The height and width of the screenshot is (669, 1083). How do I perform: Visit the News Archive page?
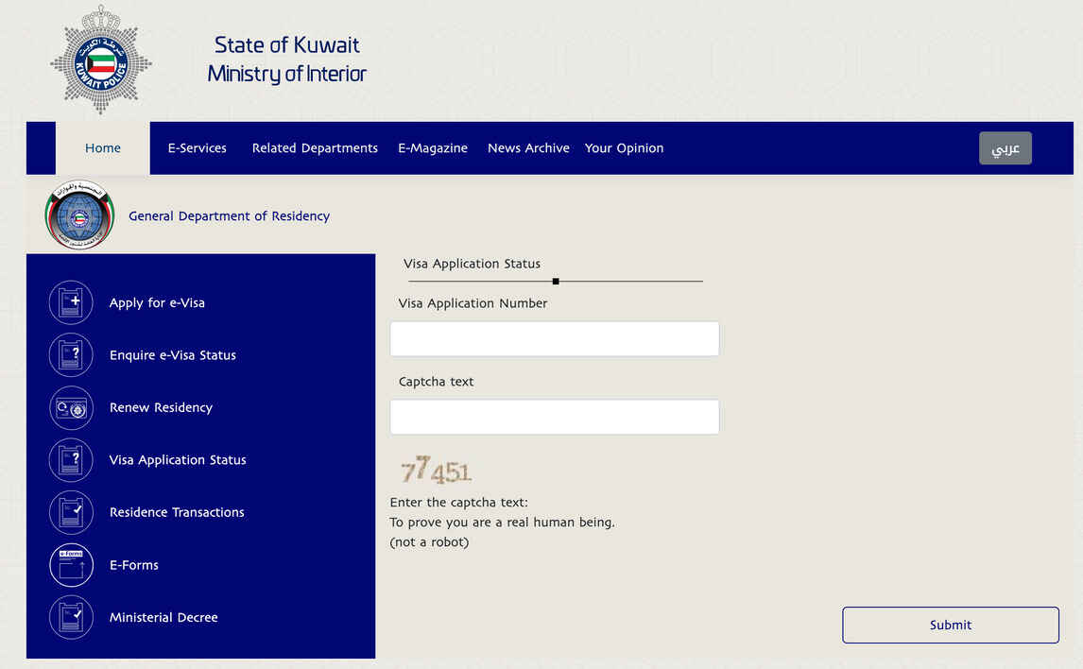pyautogui.click(x=528, y=147)
